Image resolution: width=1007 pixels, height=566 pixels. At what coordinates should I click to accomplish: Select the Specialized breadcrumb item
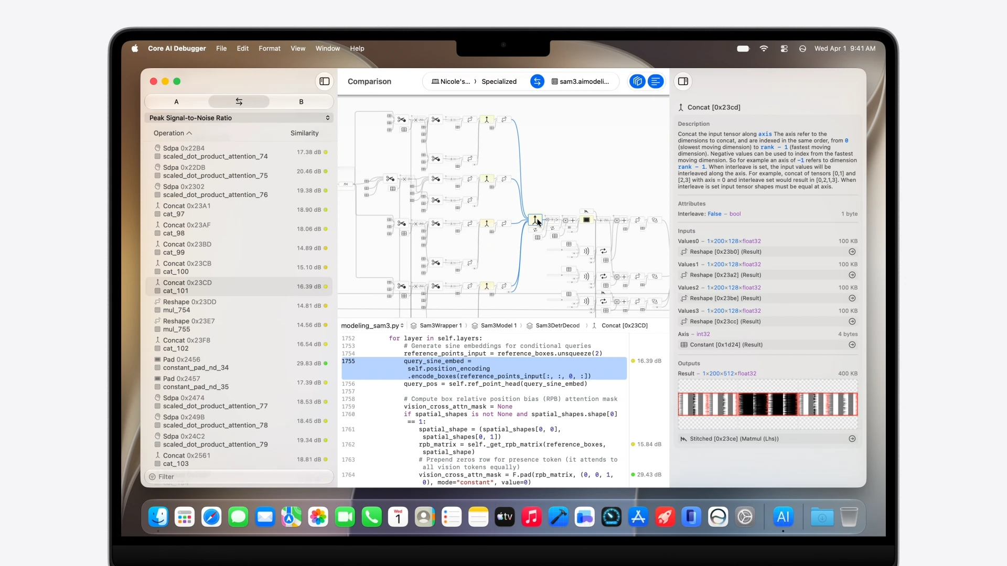point(499,81)
